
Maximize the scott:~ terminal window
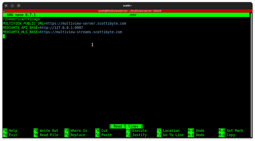pos(19,6)
